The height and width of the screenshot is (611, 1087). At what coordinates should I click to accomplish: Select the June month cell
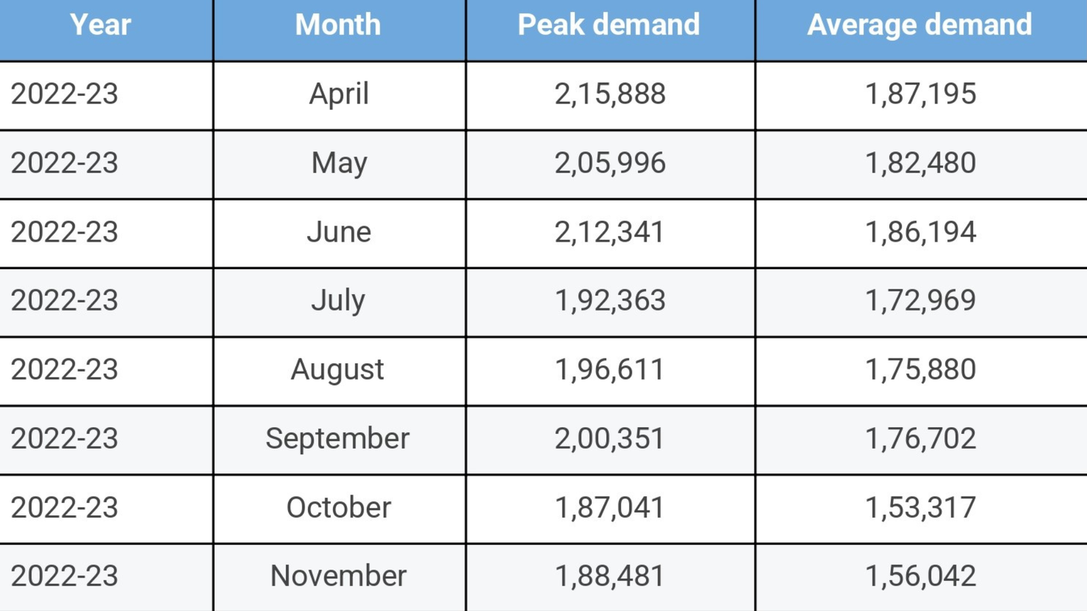coord(338,232)
